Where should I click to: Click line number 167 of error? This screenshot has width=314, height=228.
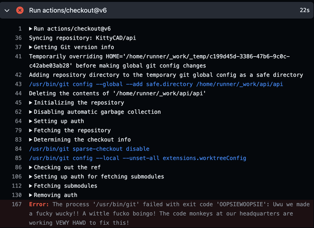click(x=17, y=205)
